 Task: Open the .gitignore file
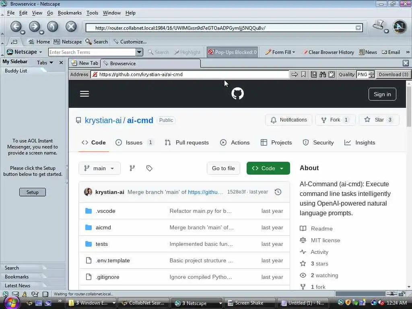coord(107,277)
